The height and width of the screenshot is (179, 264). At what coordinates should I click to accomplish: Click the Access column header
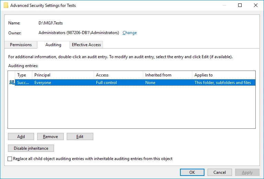pos(118,75)
